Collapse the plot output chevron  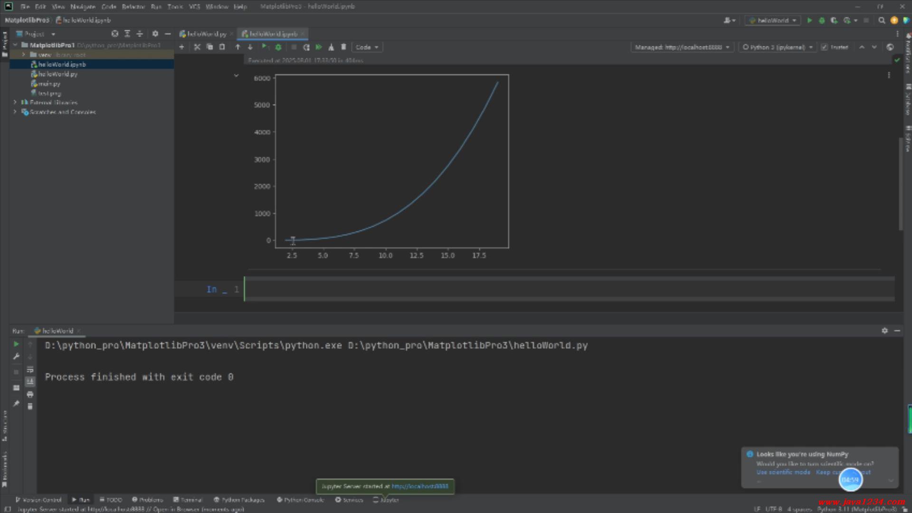pos(236,76)
